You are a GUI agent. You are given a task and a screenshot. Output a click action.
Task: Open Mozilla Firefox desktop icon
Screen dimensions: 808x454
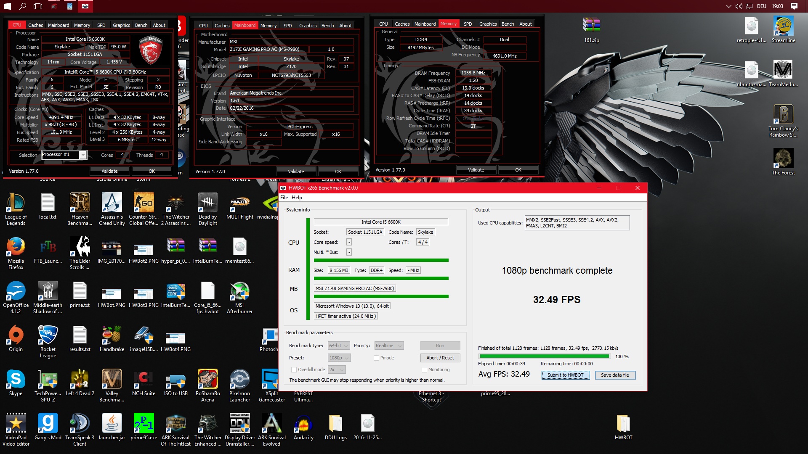[x=16, y=253]
